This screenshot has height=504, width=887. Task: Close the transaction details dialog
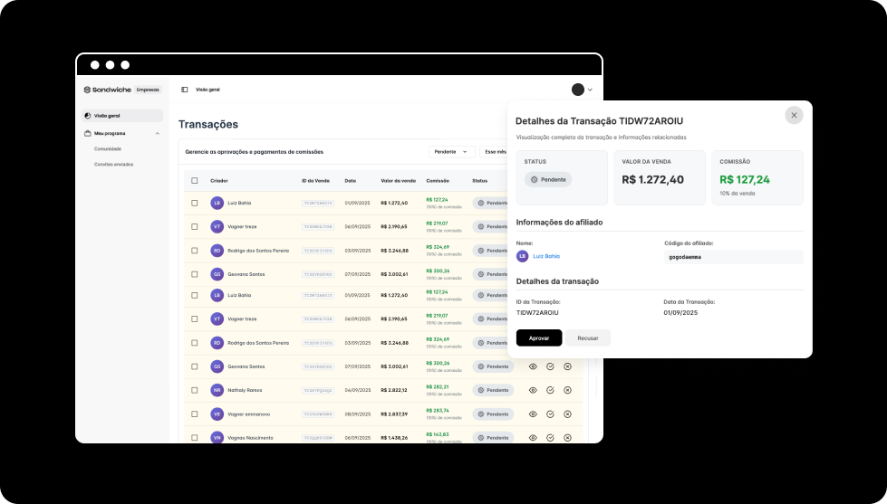pos(794,115)
